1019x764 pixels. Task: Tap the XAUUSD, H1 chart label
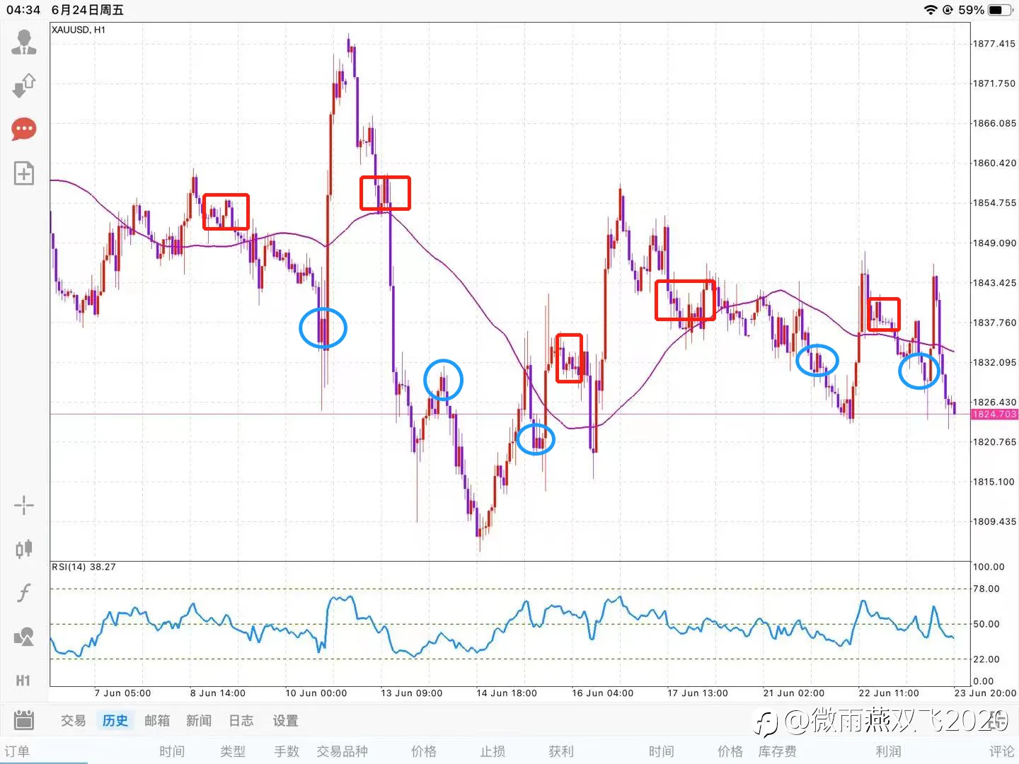click(79, 30)
